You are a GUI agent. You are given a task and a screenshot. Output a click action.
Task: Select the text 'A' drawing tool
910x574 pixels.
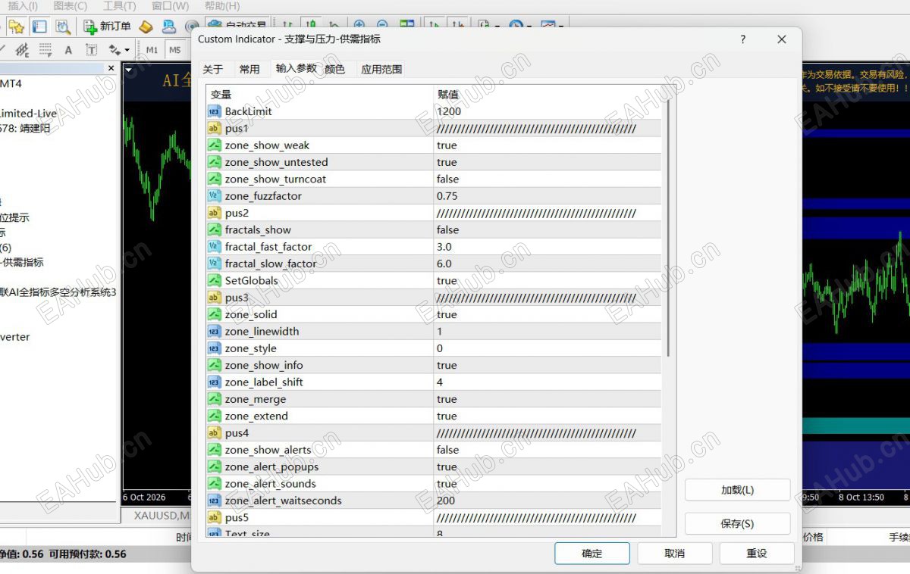[x=68, y=50]
